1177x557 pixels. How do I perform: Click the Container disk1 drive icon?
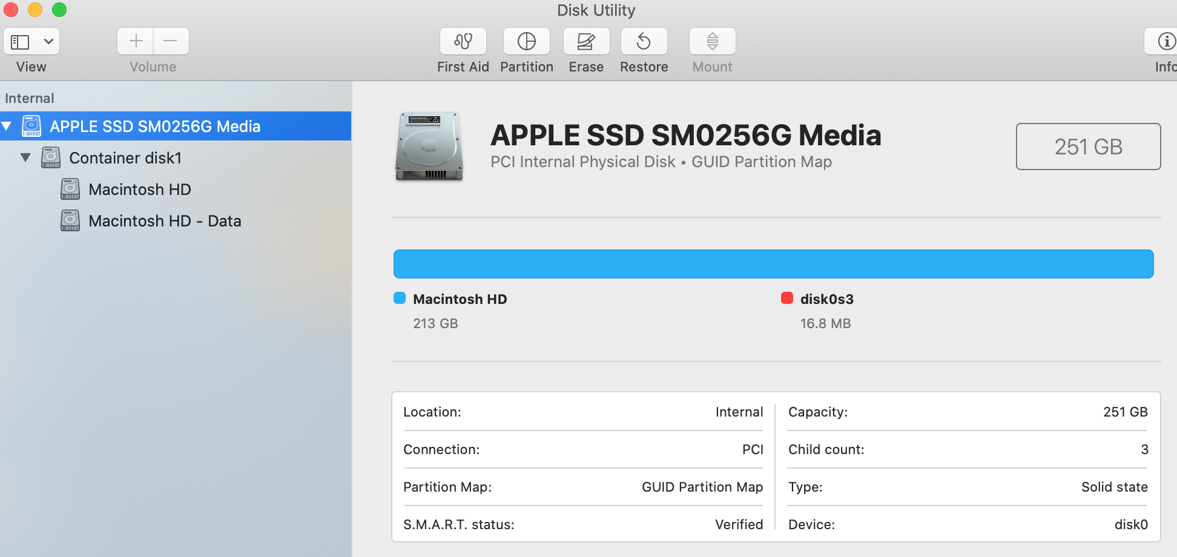tap(51, 157)
